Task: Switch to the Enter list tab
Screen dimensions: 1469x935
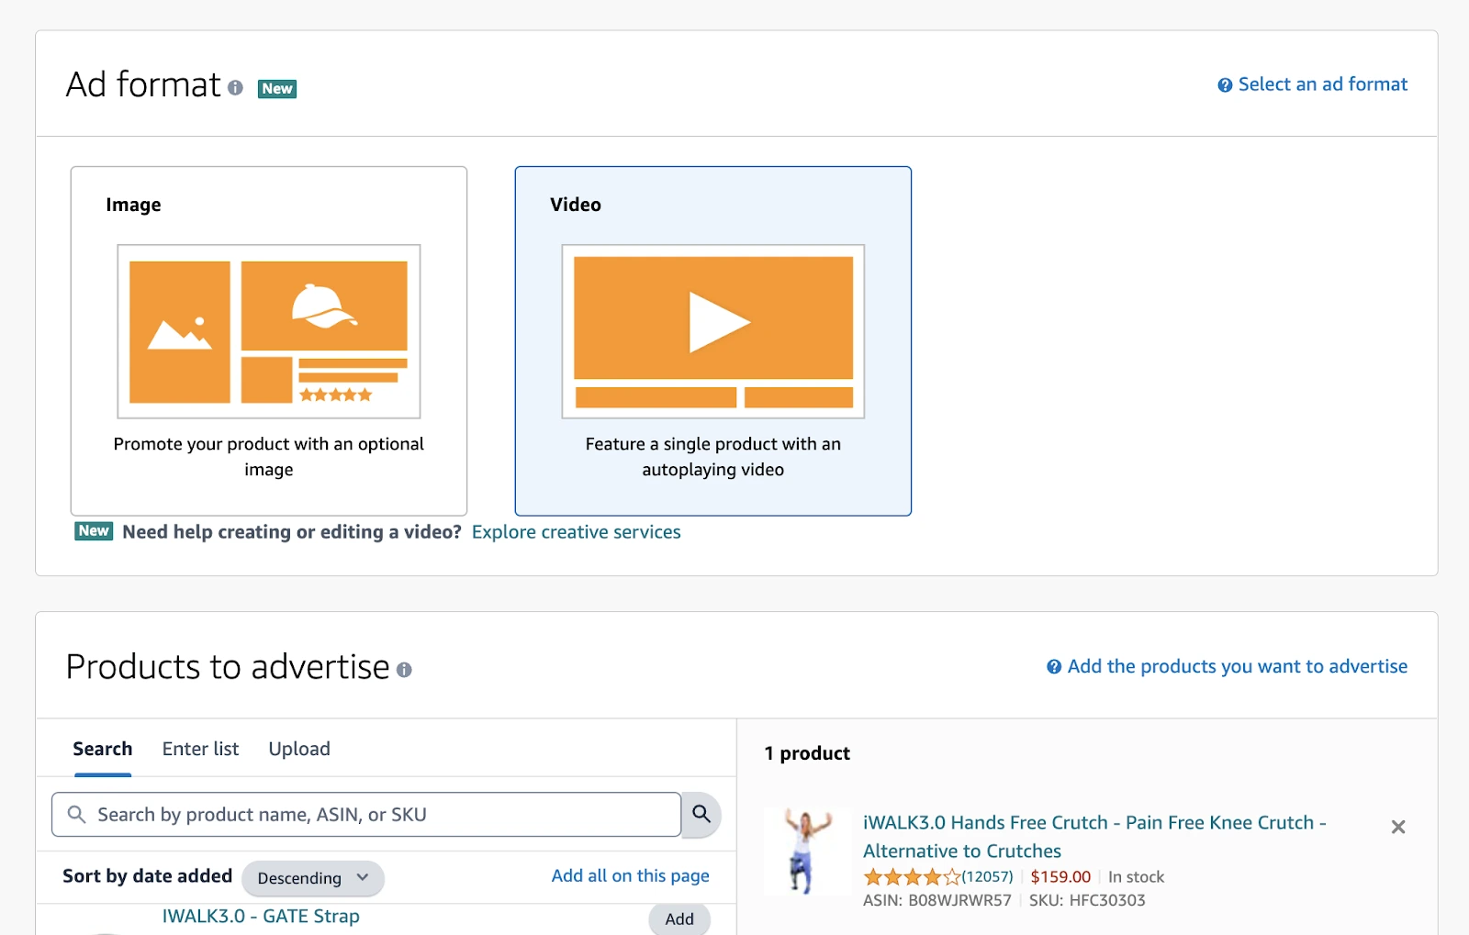Action: (x=199, y=749)
